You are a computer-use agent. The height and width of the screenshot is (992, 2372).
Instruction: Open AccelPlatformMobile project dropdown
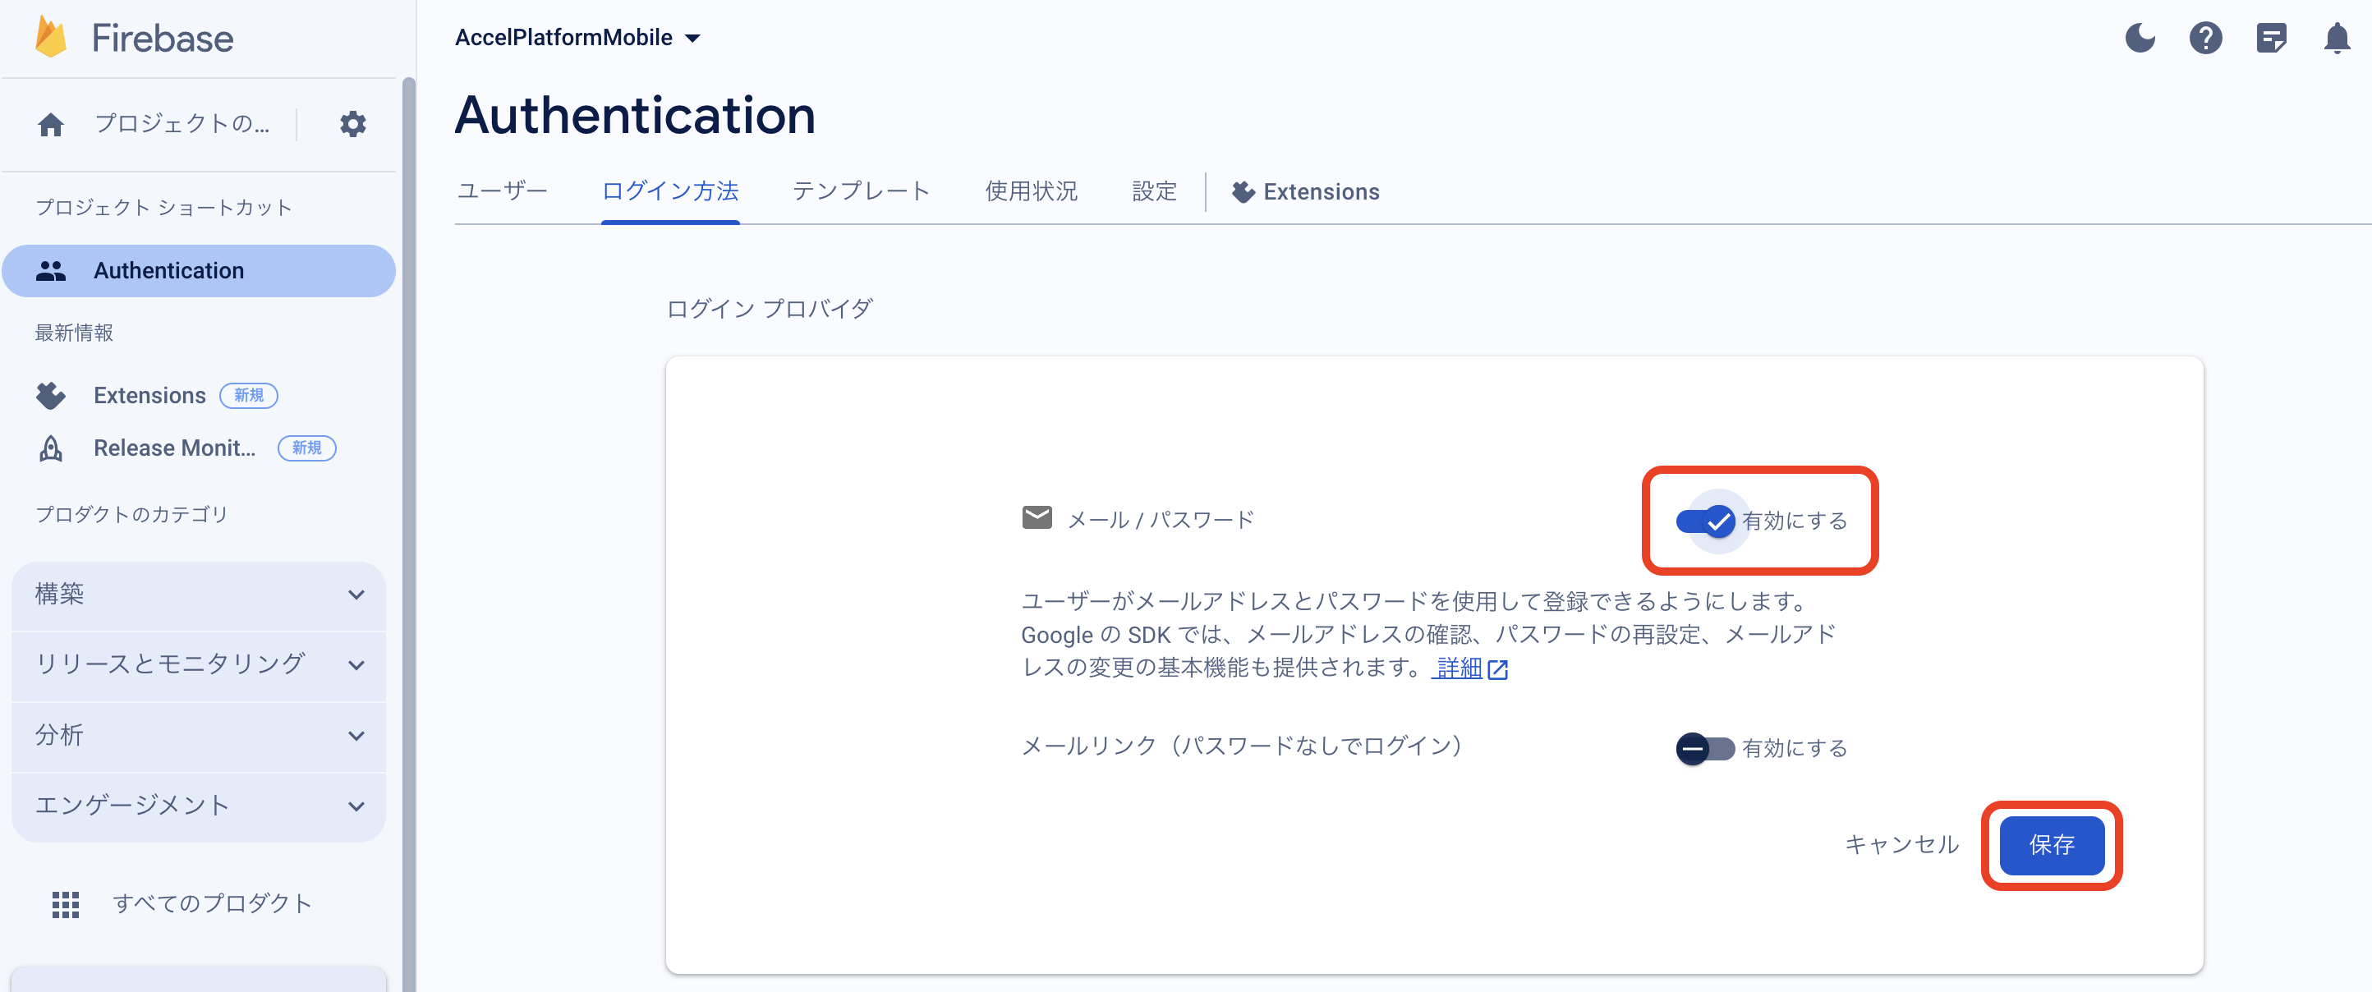point(577,38)
